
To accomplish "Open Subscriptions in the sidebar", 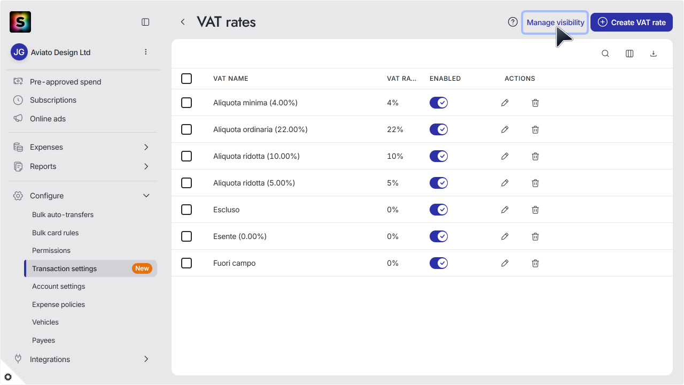I will 53,100.
